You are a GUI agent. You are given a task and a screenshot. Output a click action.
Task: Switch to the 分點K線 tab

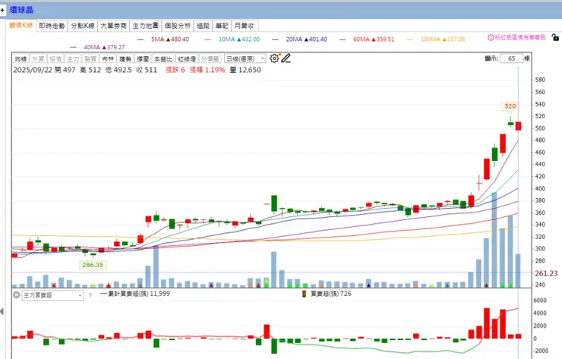click(83, 26)
